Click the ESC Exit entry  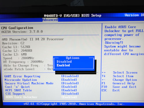111,90
